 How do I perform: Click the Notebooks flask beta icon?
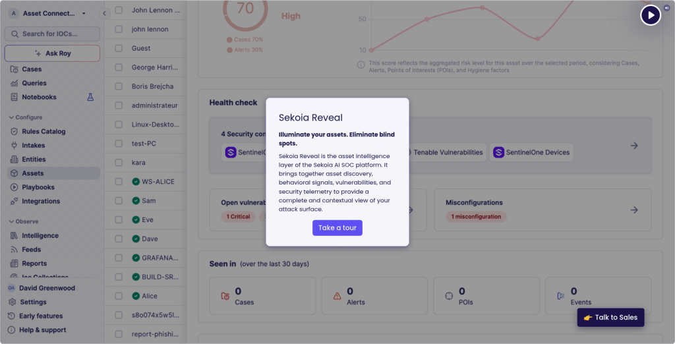point(91,97)
